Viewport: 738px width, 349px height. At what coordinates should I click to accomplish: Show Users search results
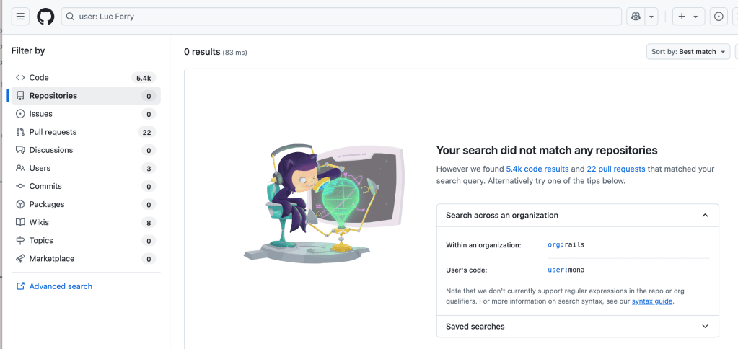point(40,168)
